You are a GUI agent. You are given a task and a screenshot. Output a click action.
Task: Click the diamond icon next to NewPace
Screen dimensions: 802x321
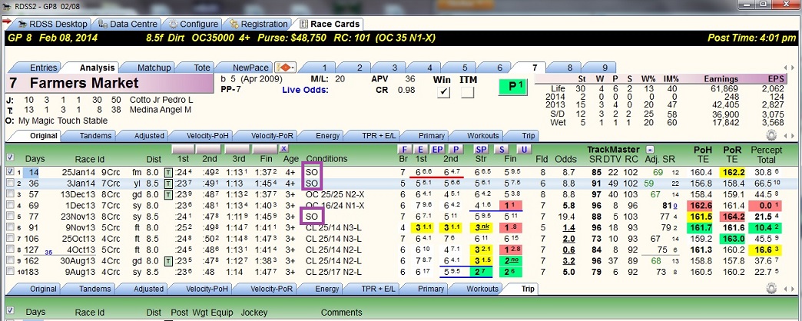click(286, 68)
